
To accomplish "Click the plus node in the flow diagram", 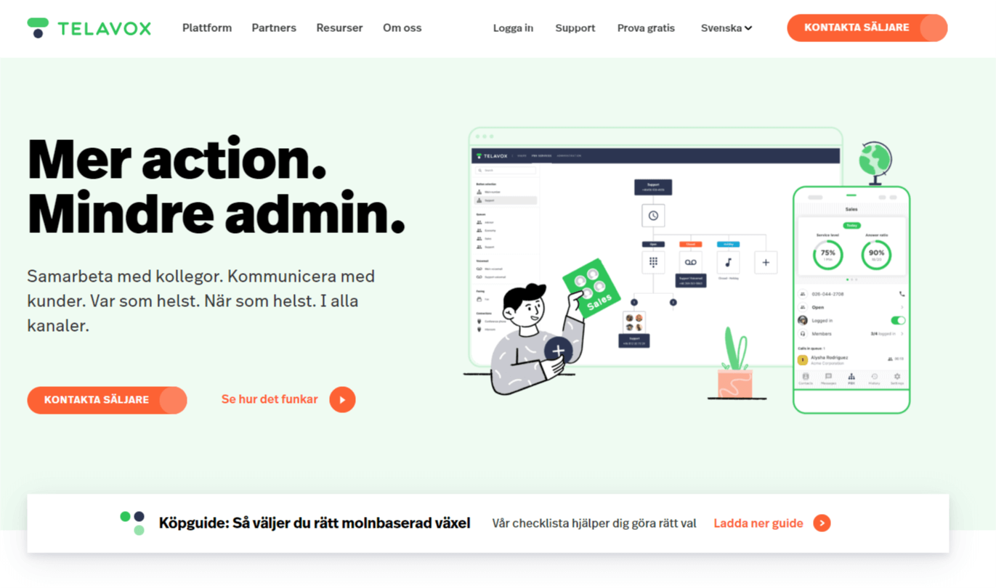I will tap(766, 262).
